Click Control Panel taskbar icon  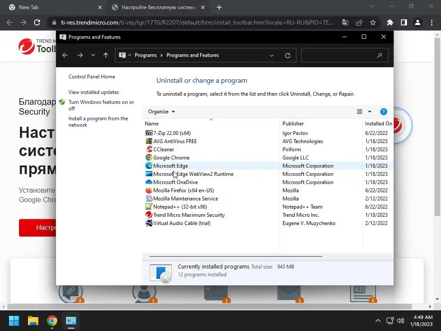pyautogui.click(x=71, y=321)
